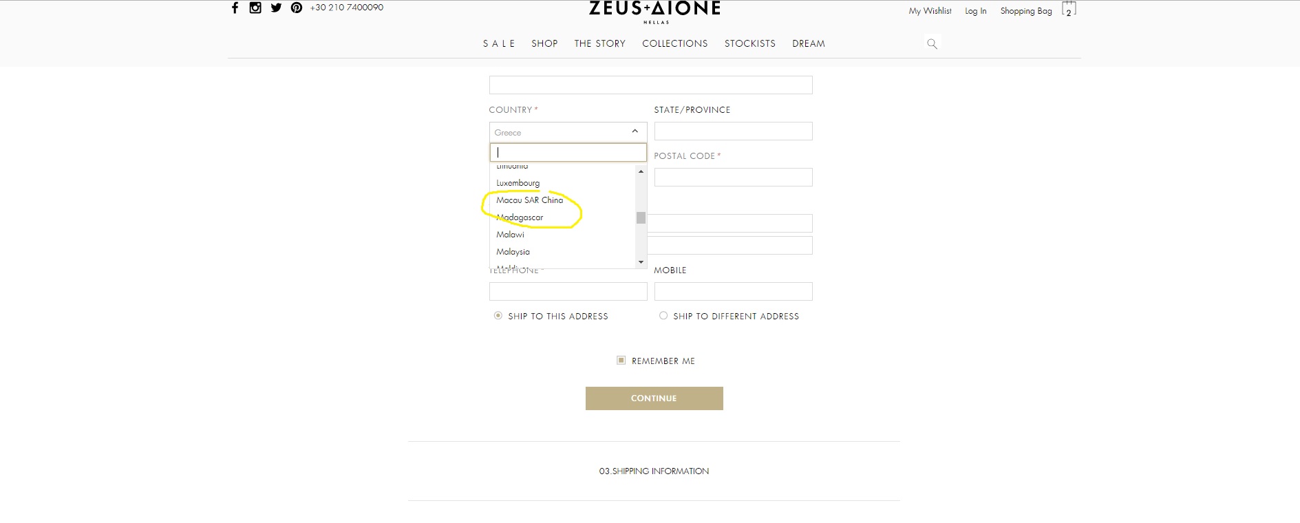
Task: Choose Ship to Different Address radio
Action: 663,316
